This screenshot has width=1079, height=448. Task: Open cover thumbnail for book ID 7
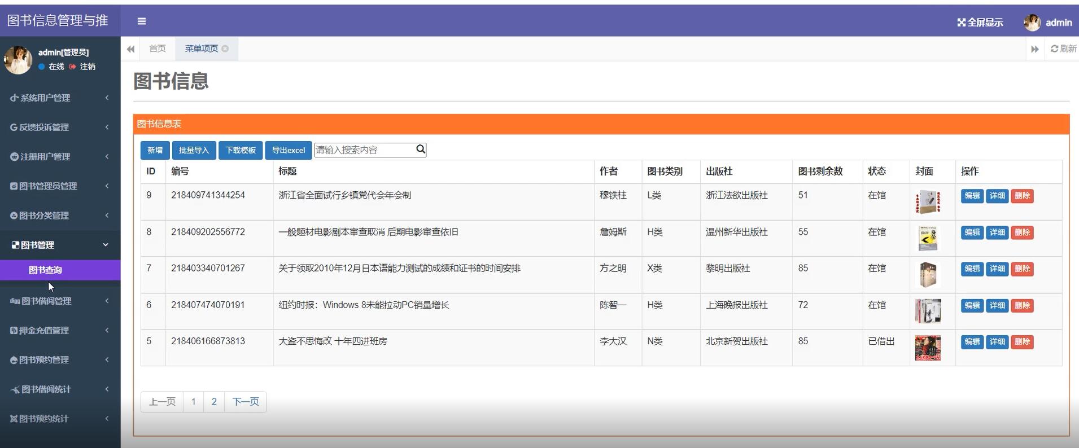pyautogui.click(x=928, y=275)
